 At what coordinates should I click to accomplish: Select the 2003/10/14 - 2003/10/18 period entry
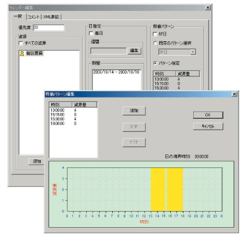click(116, 72)
